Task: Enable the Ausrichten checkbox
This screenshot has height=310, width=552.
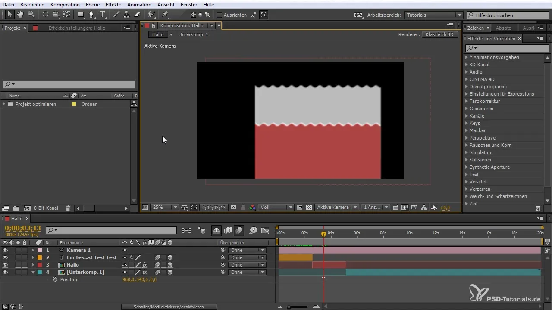Action: click(220, 15)
